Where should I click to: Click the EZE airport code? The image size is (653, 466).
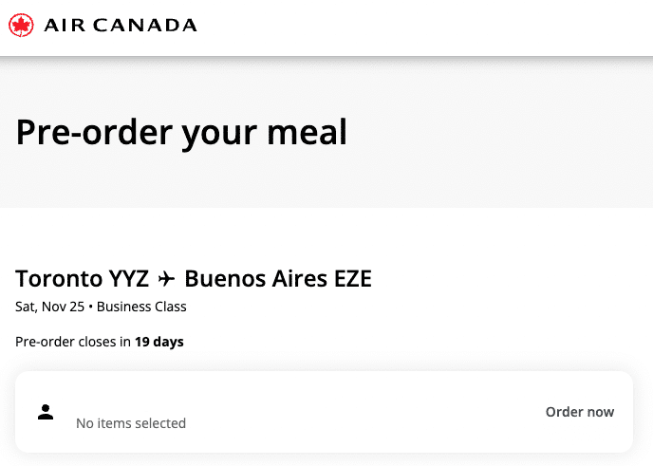348,279
